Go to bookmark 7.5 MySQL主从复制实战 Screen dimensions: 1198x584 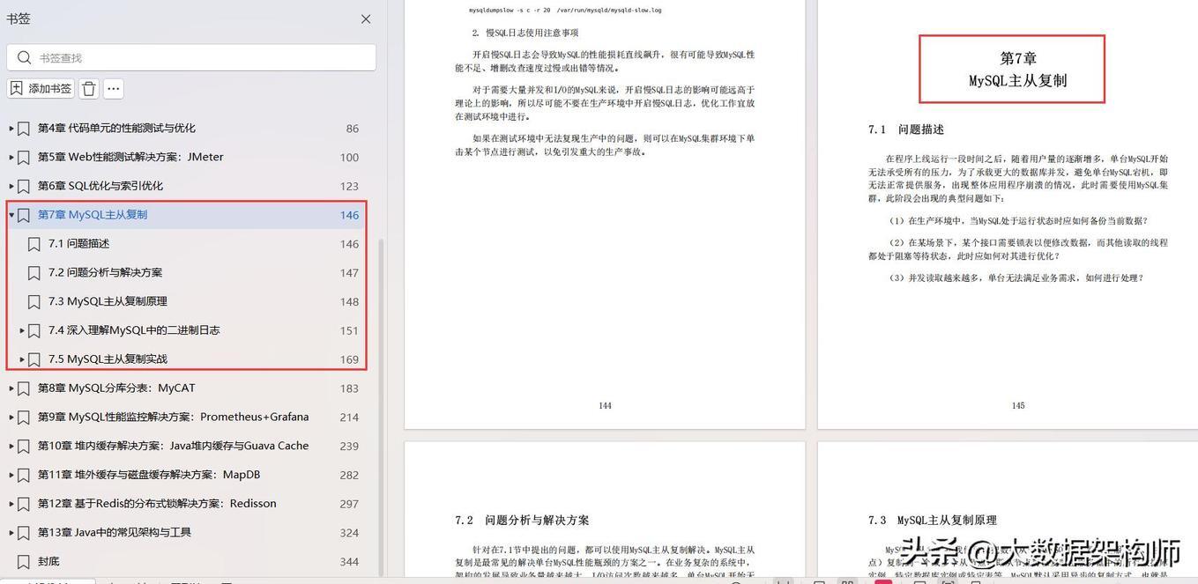coord(108,359)
